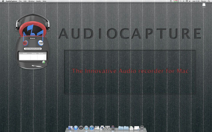The width and height of the screenshot is (212, 132).
Task: Click the Bluetooth menu bar icon
Action: point(184,1)
